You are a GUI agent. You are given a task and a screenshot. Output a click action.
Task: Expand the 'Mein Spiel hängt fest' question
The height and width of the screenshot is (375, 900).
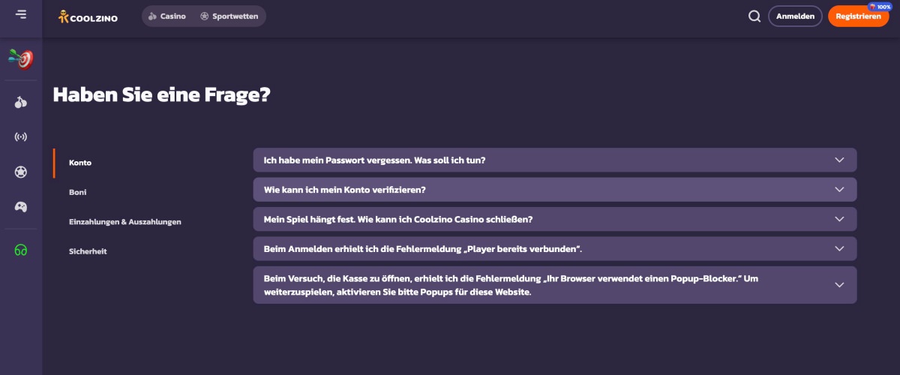click(x=555, y=219)
